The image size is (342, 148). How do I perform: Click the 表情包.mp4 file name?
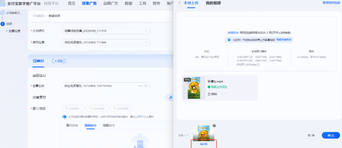click(x=215, y=82)
